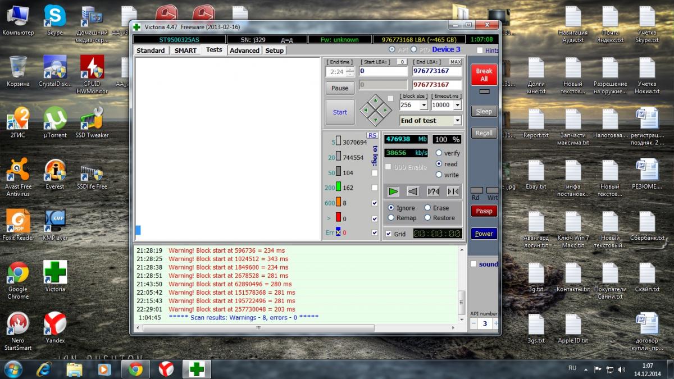This screenshot has width=674, height=379.
Task: Click the red Break All button
Action: coord(484,75)
